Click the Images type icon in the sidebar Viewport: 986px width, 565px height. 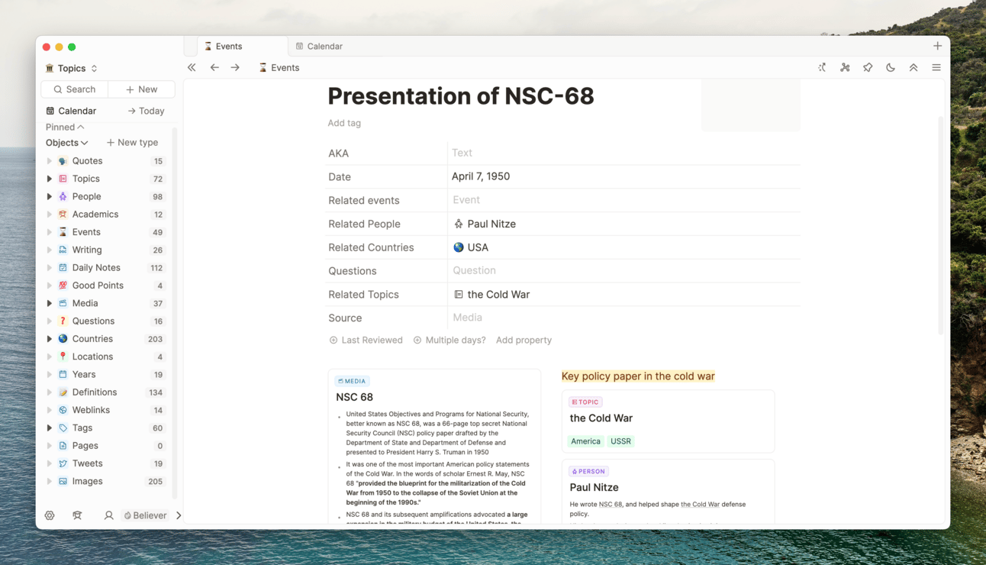(63, 482)
